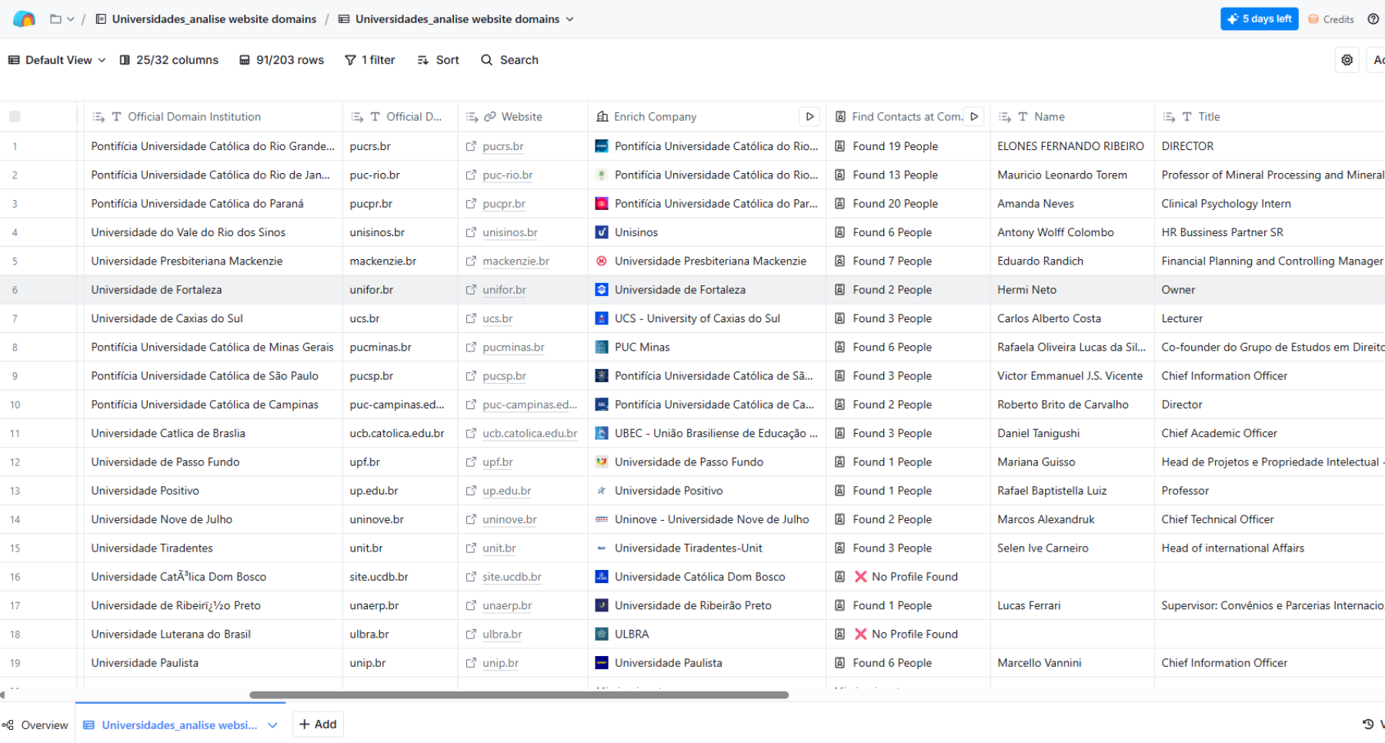Open the 91/203 rows selector
1385x743 pixels.
(x=282, y=60)
